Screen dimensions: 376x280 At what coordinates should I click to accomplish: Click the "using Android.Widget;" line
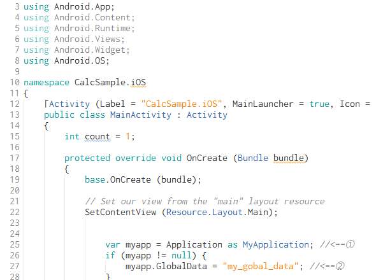[76, 50]
